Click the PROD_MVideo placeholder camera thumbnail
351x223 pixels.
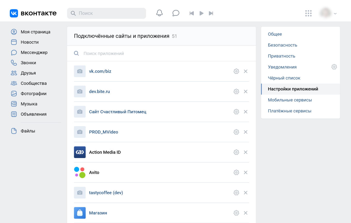[x=80, y=132]
